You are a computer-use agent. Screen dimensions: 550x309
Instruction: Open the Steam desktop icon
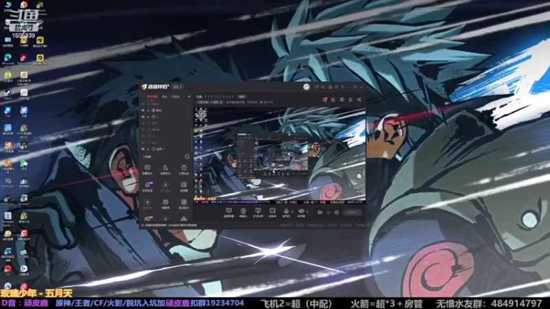[x=8, y=94]
